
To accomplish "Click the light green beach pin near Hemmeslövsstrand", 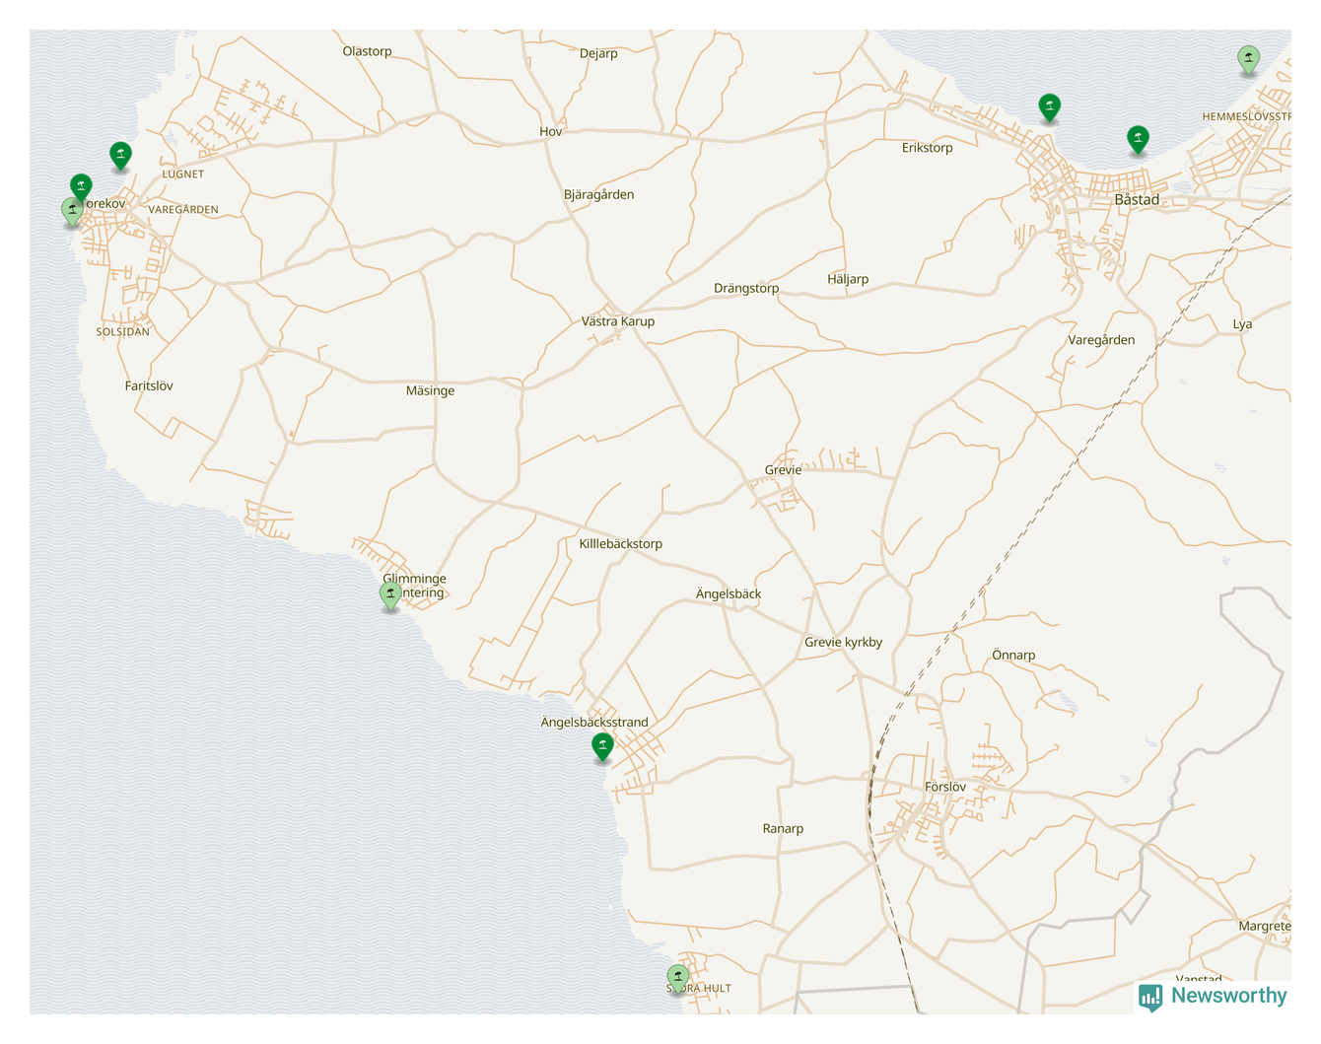I will coord(1249,60).
